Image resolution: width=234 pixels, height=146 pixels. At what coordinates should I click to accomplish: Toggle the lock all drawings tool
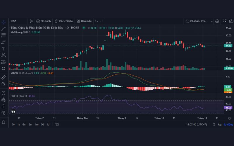click(x=4, y=106)
